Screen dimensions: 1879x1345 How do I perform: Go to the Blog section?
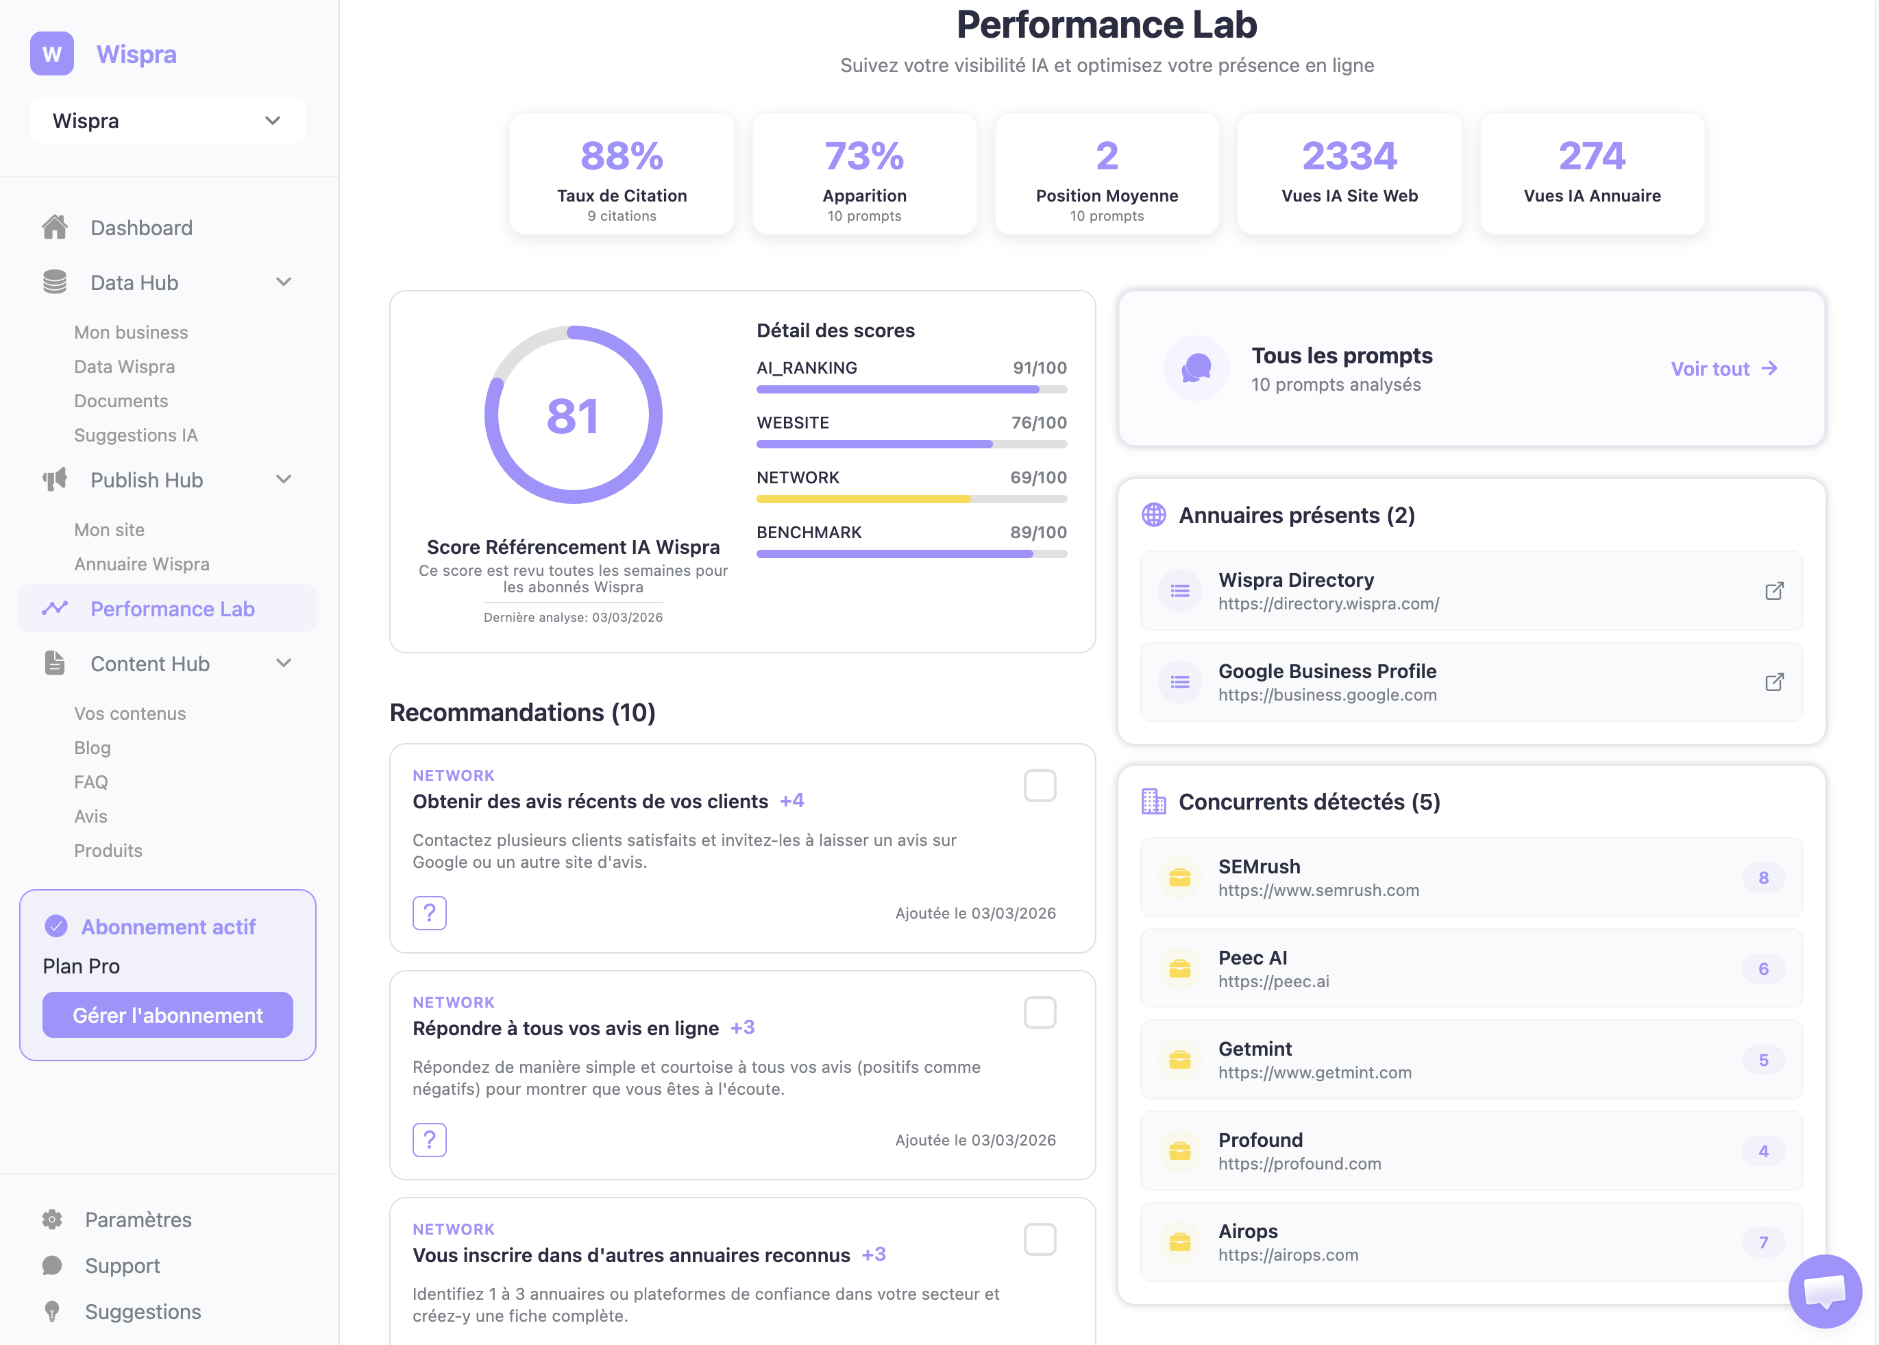(93, 747)
